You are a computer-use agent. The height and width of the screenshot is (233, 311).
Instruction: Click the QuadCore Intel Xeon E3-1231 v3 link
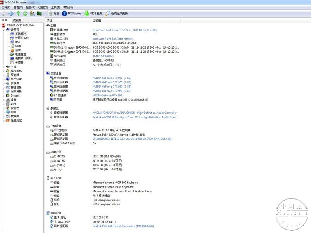124,30
